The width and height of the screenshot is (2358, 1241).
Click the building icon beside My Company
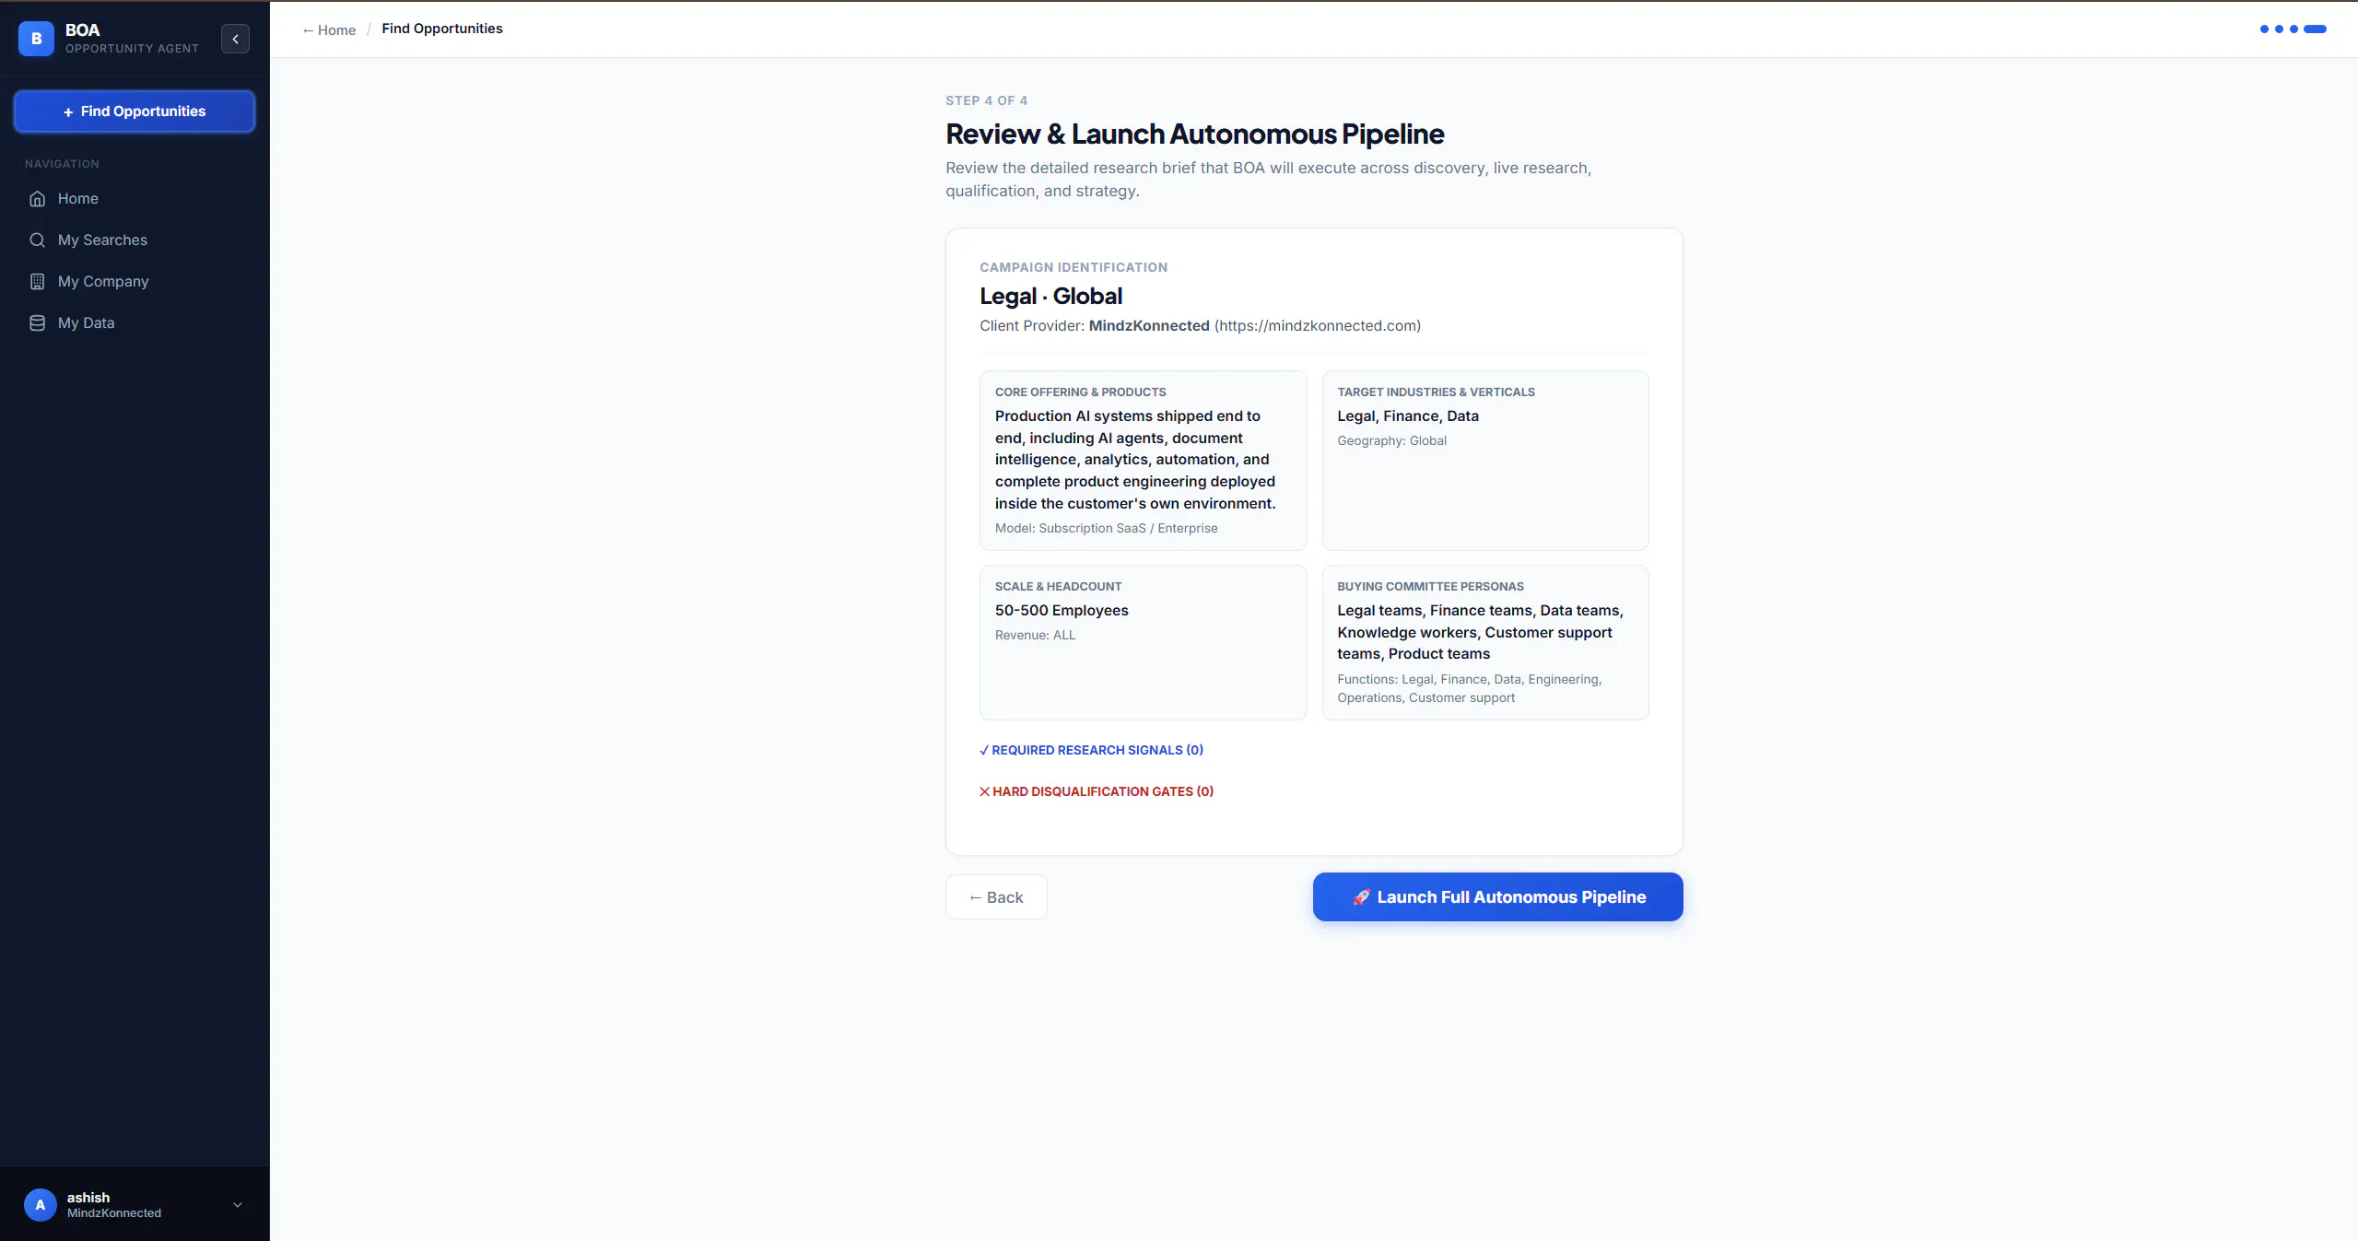point(37,281)
